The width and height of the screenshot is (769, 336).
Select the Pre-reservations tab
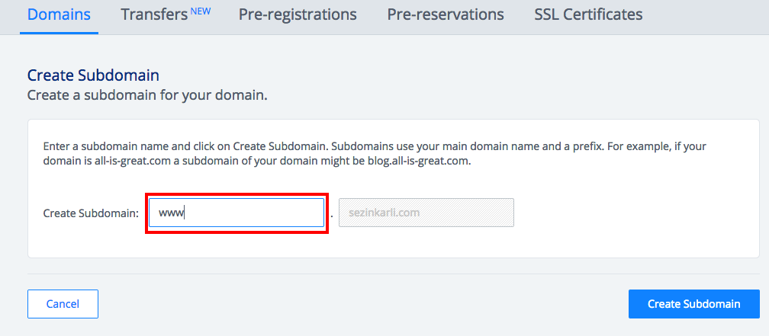(446, 14)
